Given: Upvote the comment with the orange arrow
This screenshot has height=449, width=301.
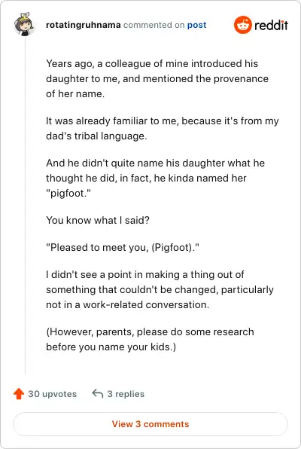Looking at the screenshot, I should 19,394.
